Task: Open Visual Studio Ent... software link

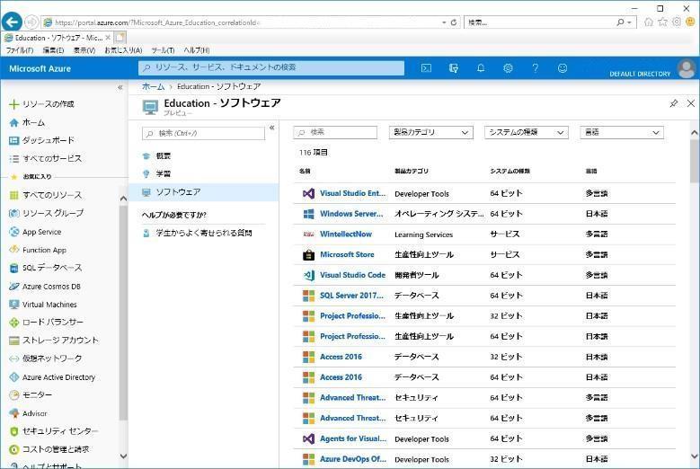Action: (352, 193)
